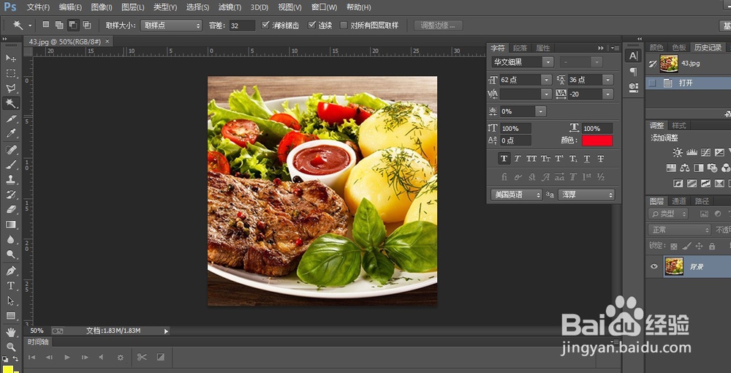The image size is (731, 373).
Task: Select the Hand tool
Action: pos(11,332)
